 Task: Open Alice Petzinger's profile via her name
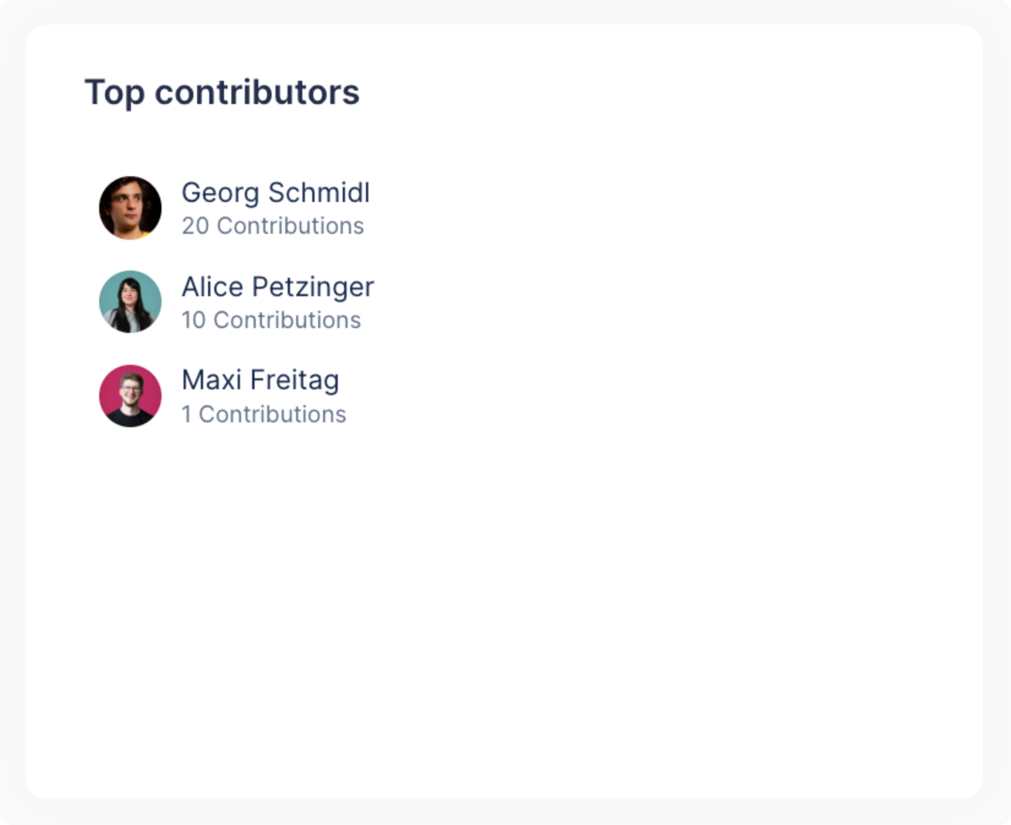[278, 286]
